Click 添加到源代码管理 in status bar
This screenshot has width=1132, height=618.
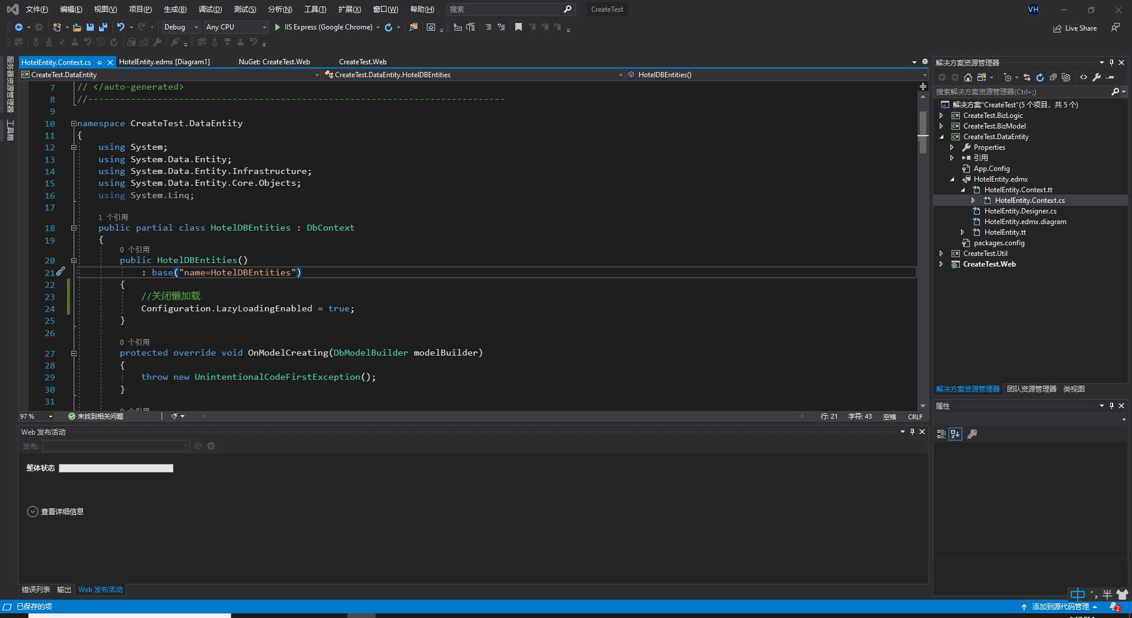(1060, 607)
